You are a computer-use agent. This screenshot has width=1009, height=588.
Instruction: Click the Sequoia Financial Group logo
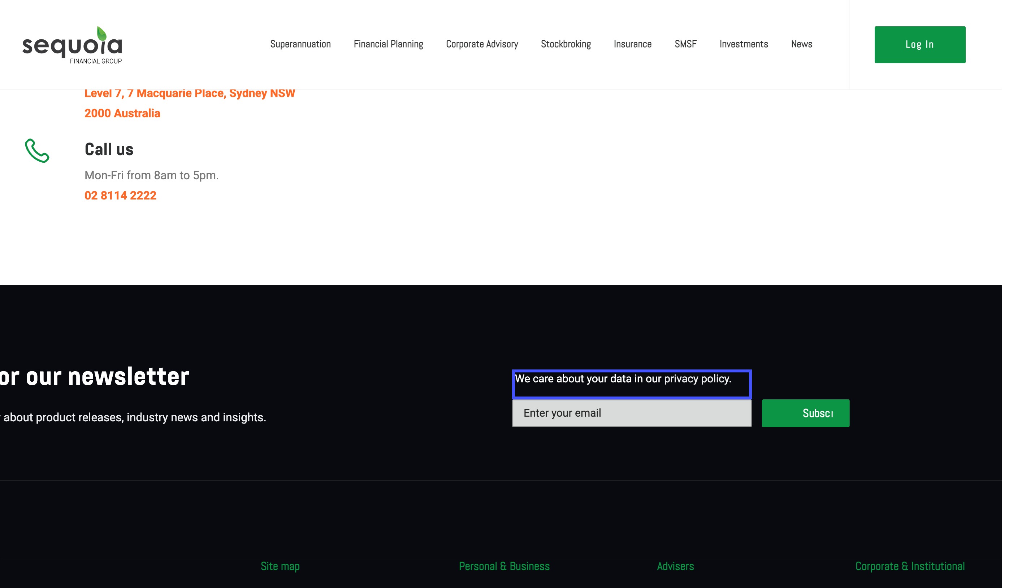73,45
